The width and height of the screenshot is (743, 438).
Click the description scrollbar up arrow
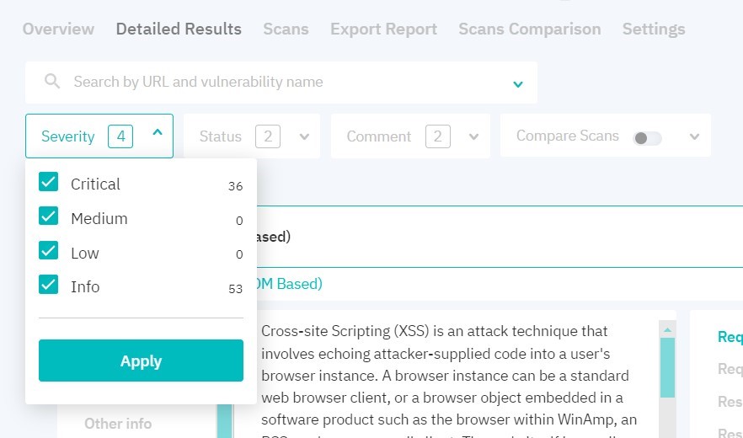click(668, 330)
